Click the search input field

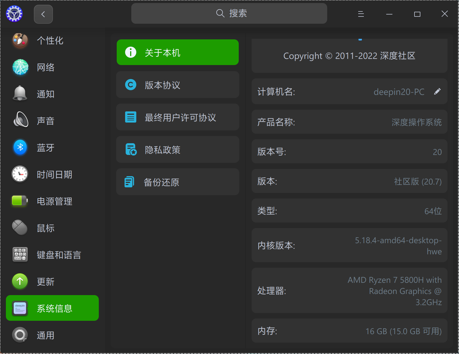click(229, 13)
